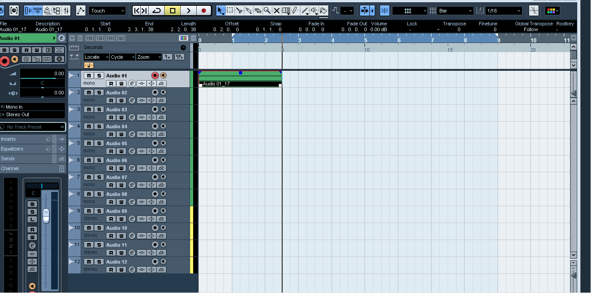This screenshot has height=293, width=591.
Task: Open the Snap type dropdown
Action: pyautogui.click(x=410, y=11)
